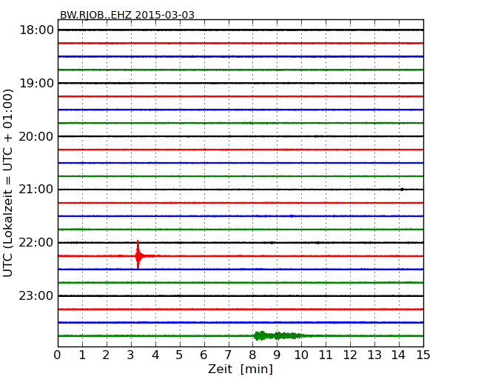
Task: Click the x-axis tick label 9
Action: point(277,355)
